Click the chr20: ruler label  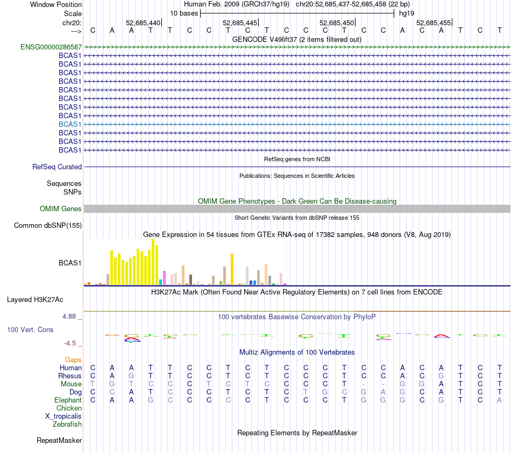click(72, 23)
